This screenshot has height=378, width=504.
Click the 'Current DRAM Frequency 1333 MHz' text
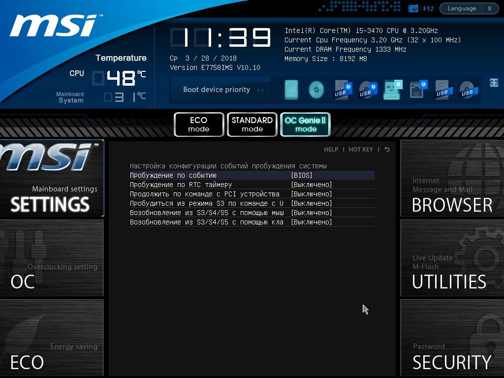pos(345,49)
